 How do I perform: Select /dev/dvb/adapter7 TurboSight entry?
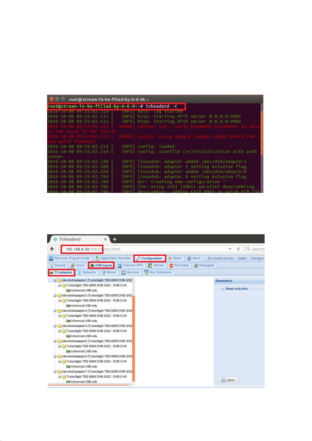click(97, 372)
